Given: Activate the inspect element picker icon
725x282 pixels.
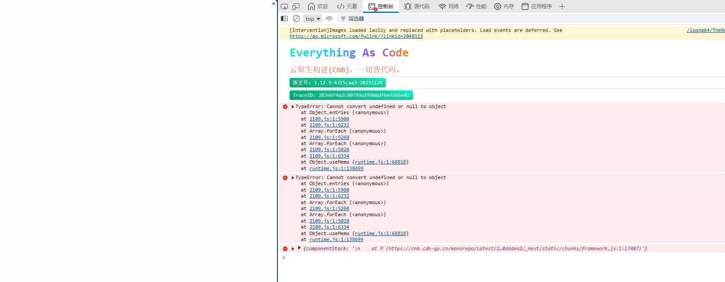Looking at the screenshot, I should [284, 6].
